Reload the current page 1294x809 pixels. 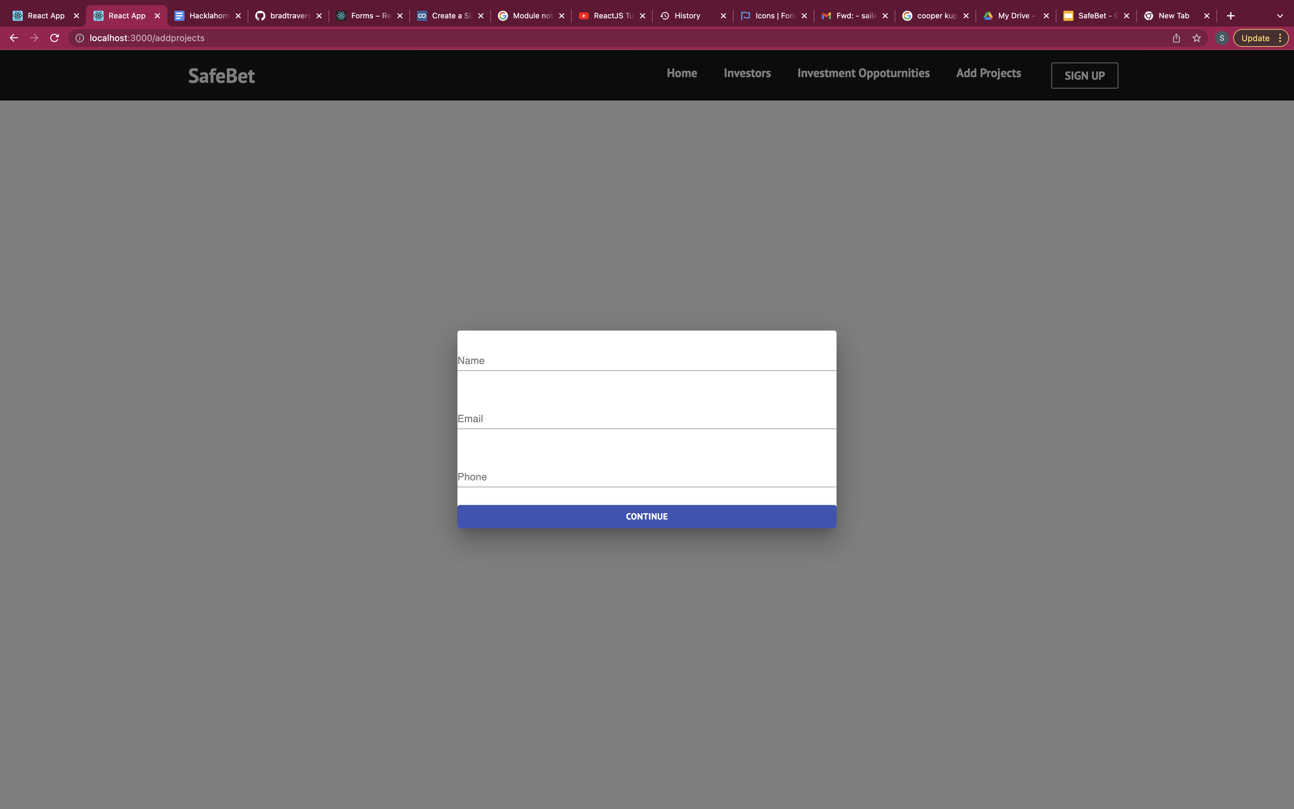[54, 38]
